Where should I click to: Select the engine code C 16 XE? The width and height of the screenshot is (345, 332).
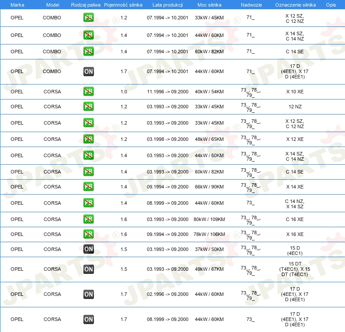tap(295, 219)
